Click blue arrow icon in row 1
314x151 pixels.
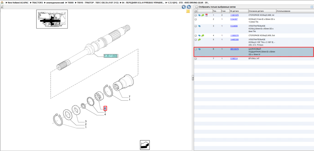point(199,15)
